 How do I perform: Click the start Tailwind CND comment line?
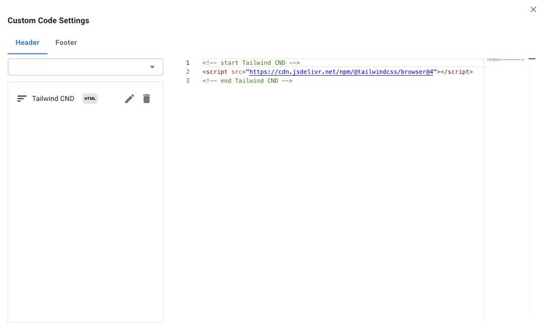click(x=251, y=63)
